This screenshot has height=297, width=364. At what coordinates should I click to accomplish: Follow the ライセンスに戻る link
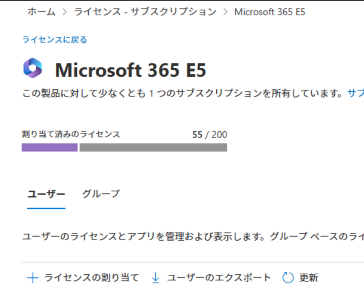click(55, 40)
